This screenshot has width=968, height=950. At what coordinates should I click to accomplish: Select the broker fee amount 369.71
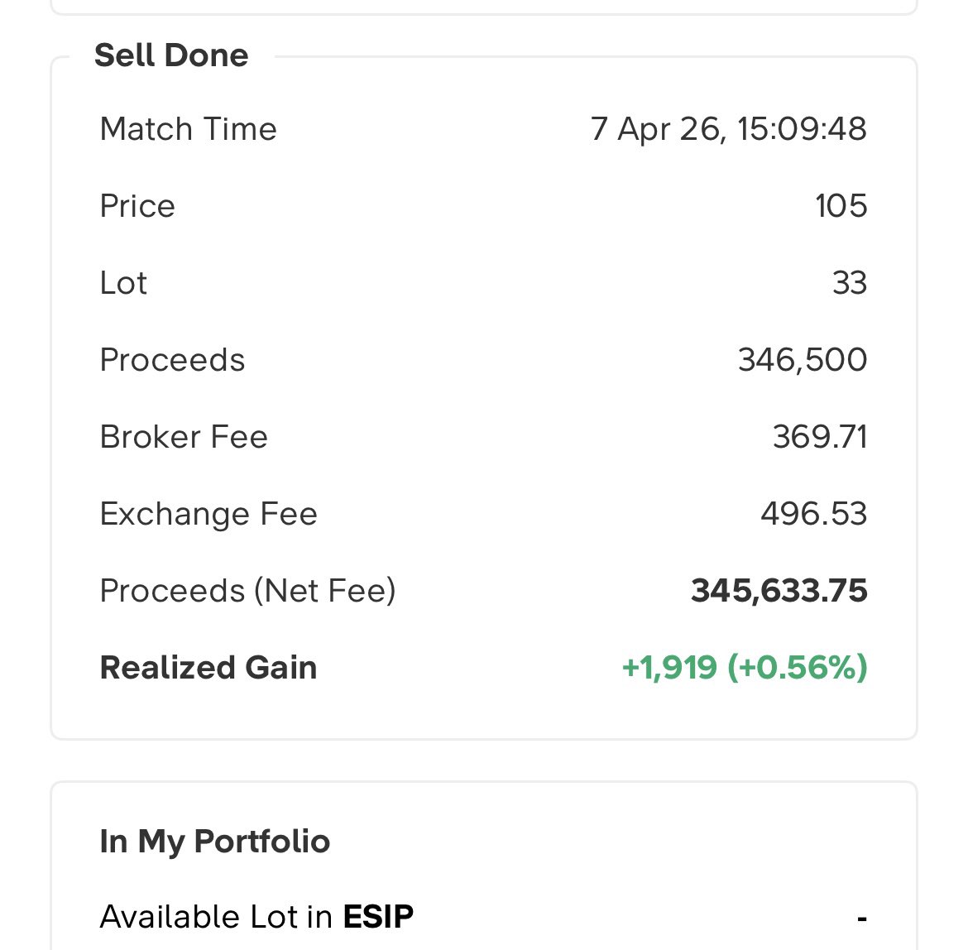tap(820, 437)
